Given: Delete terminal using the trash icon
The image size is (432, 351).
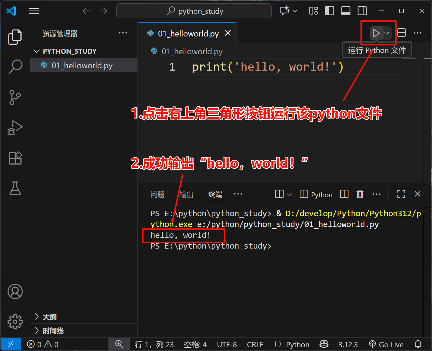Looking at the screenshot, I should point(360,194).
